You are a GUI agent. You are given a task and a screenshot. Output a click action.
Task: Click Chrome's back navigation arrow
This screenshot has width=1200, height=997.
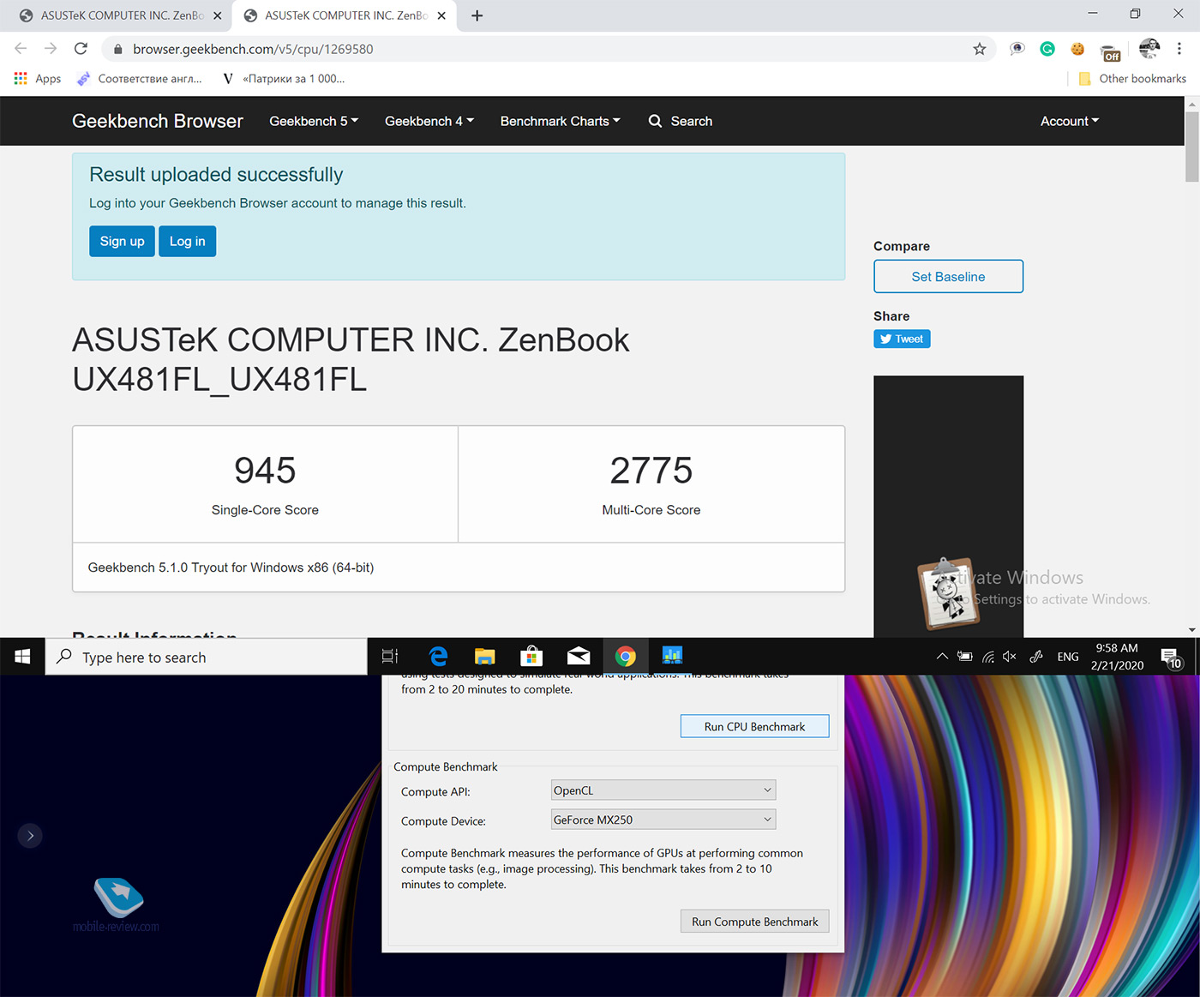click(21, 49)
